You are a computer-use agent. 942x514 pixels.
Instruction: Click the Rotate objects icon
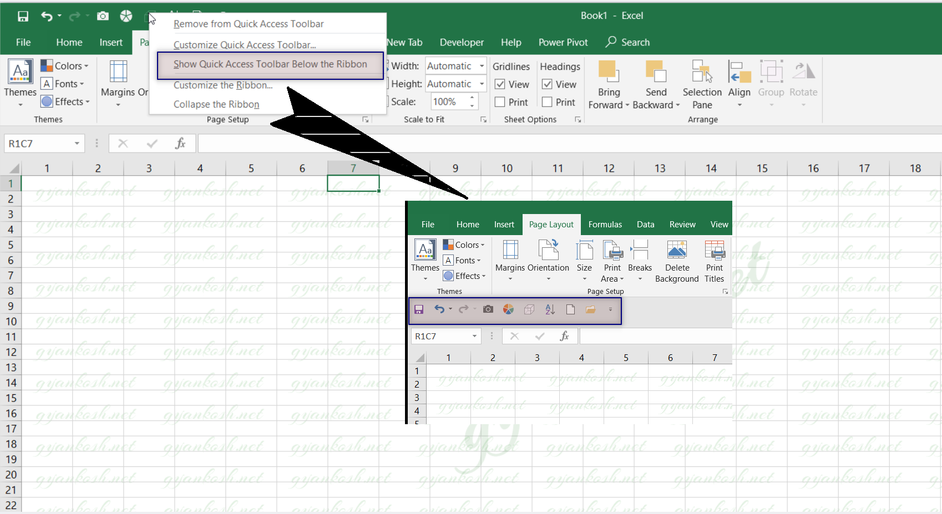coord(803,71)
